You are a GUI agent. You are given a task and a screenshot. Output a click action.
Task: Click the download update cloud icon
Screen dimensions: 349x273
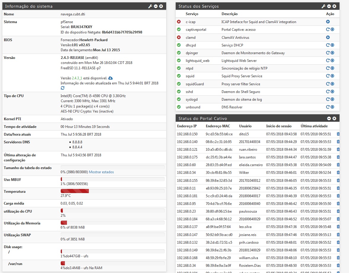tap(111, 78)
